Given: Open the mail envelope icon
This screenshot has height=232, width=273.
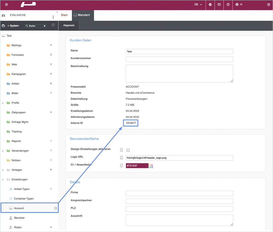Looking at the screenshot, I should click(x=219, y=5).
